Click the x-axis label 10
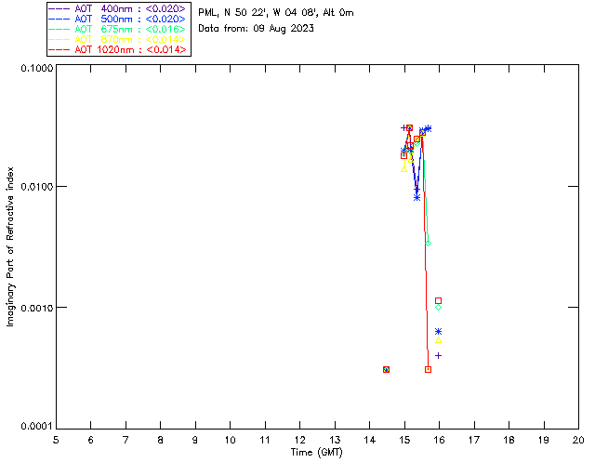 point(230,440)
